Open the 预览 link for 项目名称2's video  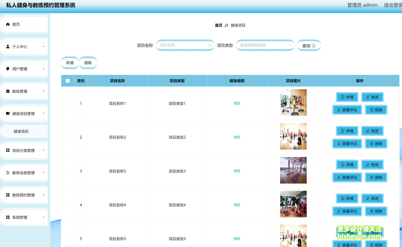pos(237,137)
